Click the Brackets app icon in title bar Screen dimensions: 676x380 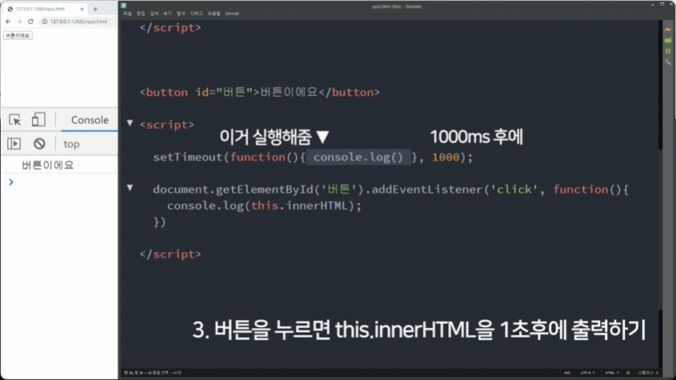(x=124, y=6)
